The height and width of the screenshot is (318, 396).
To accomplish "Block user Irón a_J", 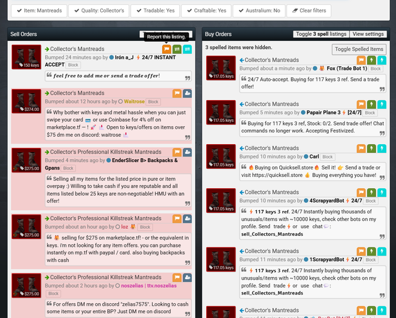I will click(73, 65).
